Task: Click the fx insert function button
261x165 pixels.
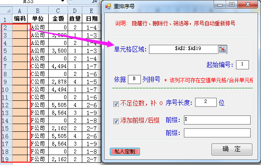Action: [95, 1]
